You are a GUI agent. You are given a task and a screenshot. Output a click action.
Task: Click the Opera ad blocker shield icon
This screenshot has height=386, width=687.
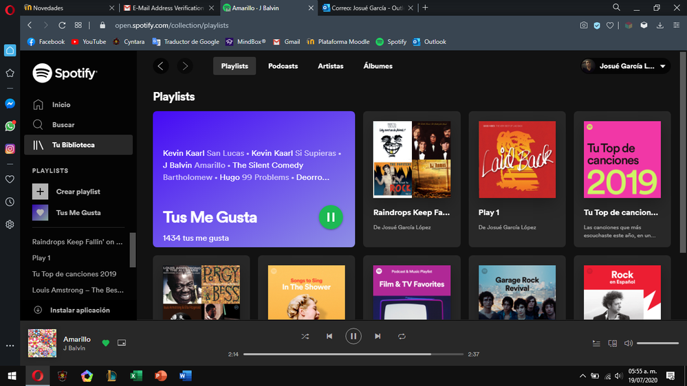tap(597, 25)
